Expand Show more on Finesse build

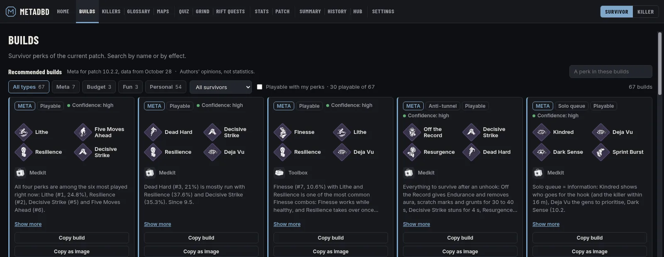[287, 224]
